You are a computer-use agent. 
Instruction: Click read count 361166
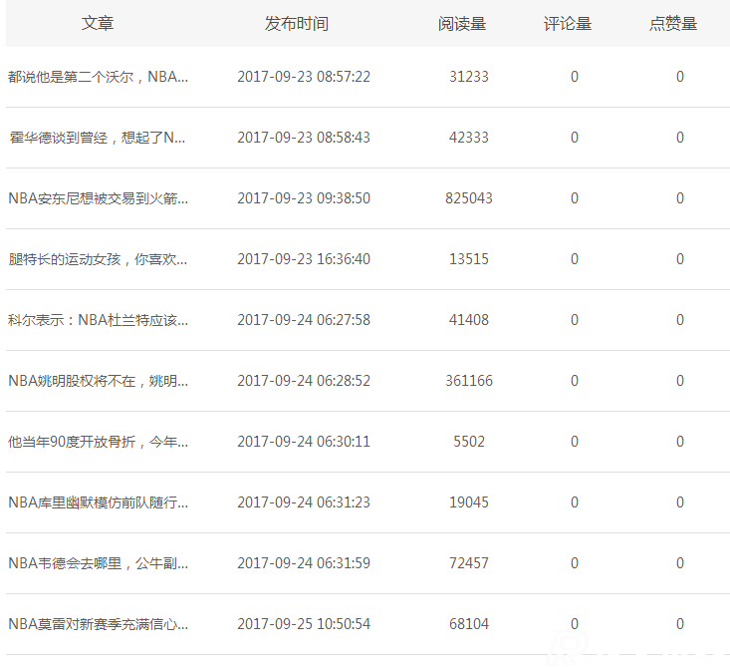click(x=468, y=381)
